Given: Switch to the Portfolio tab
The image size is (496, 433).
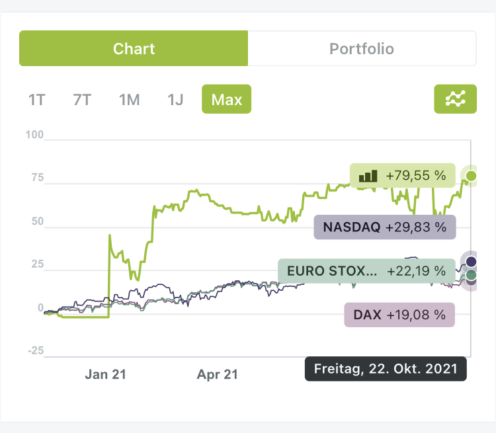Looking at the screenshot, I should coord(362,49).
